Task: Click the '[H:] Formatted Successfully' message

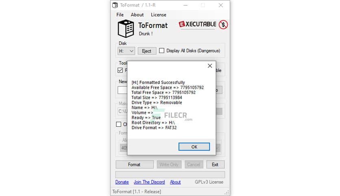Action: coord(158,83)
